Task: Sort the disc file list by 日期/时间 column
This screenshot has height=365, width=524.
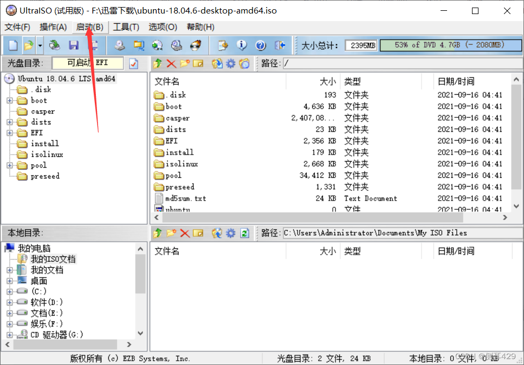Action: click(473, 81)
